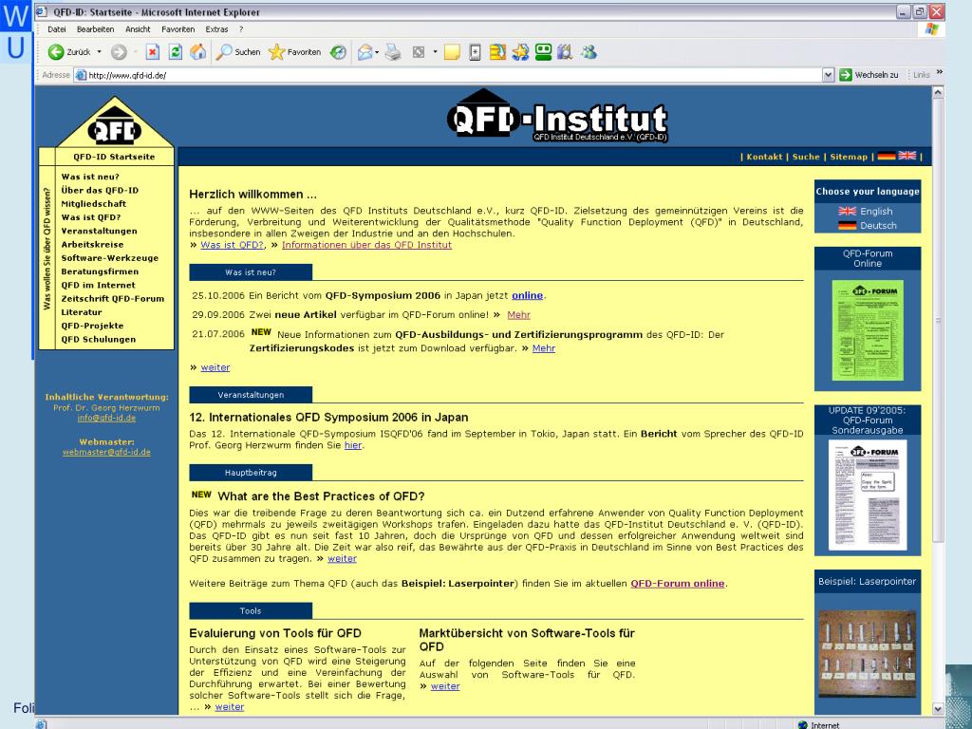Click the German flag beside Deutsch

pyautogui.click(x=848, y=226)
